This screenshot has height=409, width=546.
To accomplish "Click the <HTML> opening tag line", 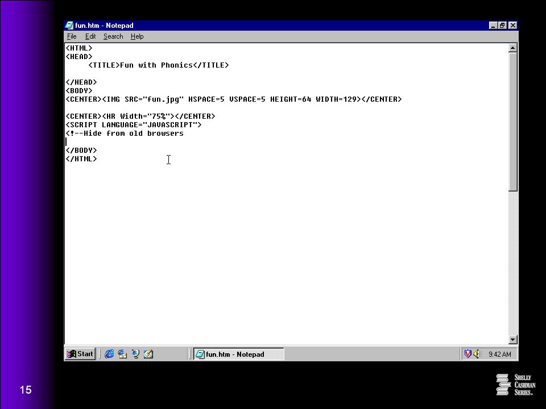I will 79,48.
